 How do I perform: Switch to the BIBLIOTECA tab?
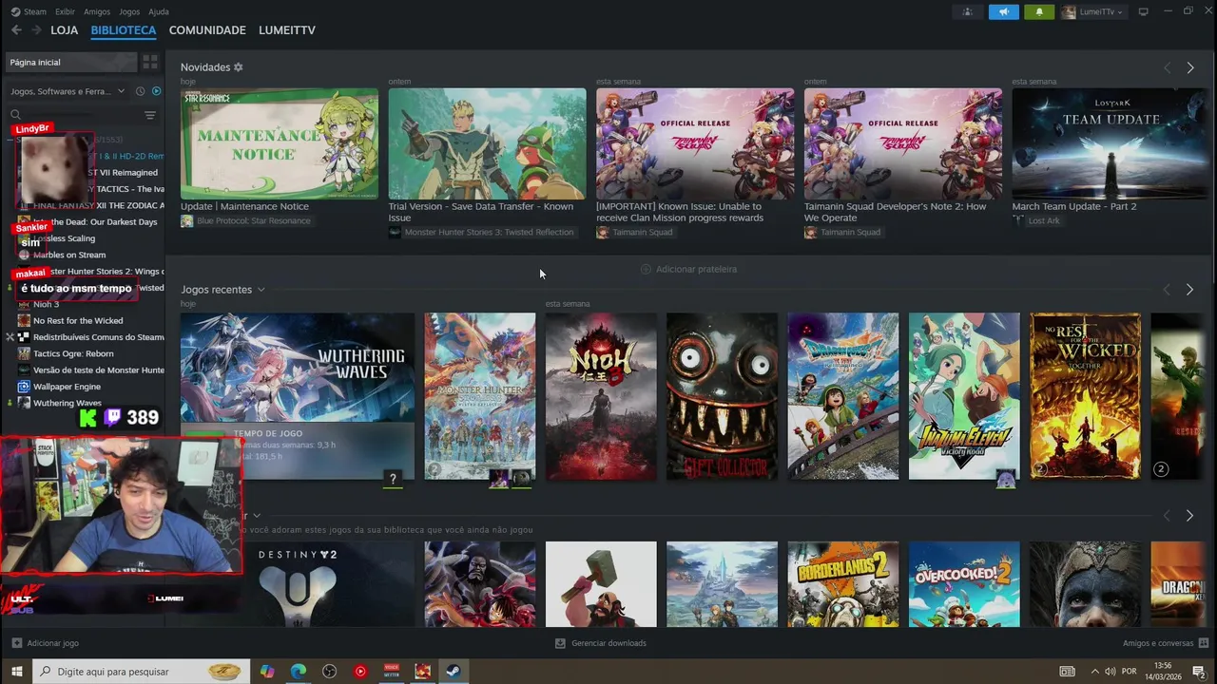click(x=124, y=30)
